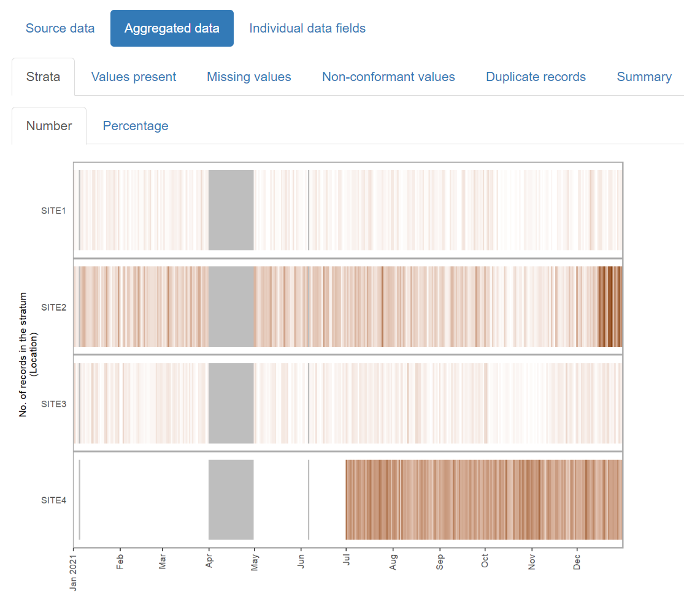
Task: Click the gray April block in SITE1
Action: 231,210
